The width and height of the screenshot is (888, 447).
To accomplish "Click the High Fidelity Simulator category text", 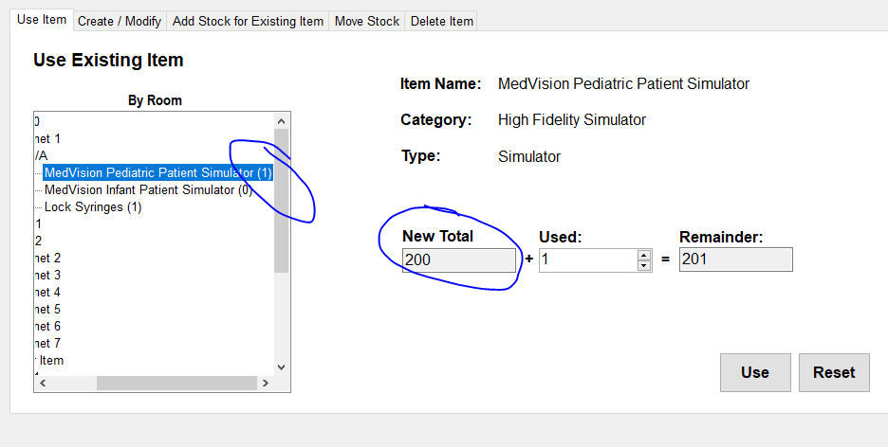I will (x=572, y=120).
